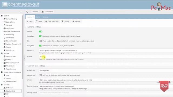Toggle the Show Tab switch
The image size is (173, 97).
coord(41,36)
